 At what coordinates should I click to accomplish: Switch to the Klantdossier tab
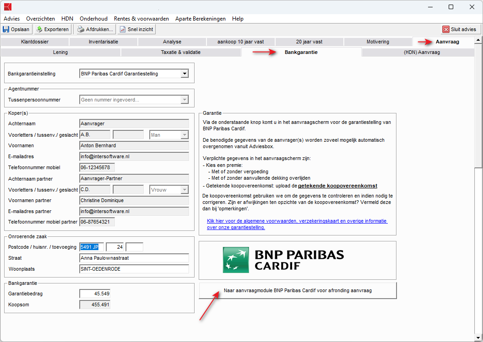[35, 42]
